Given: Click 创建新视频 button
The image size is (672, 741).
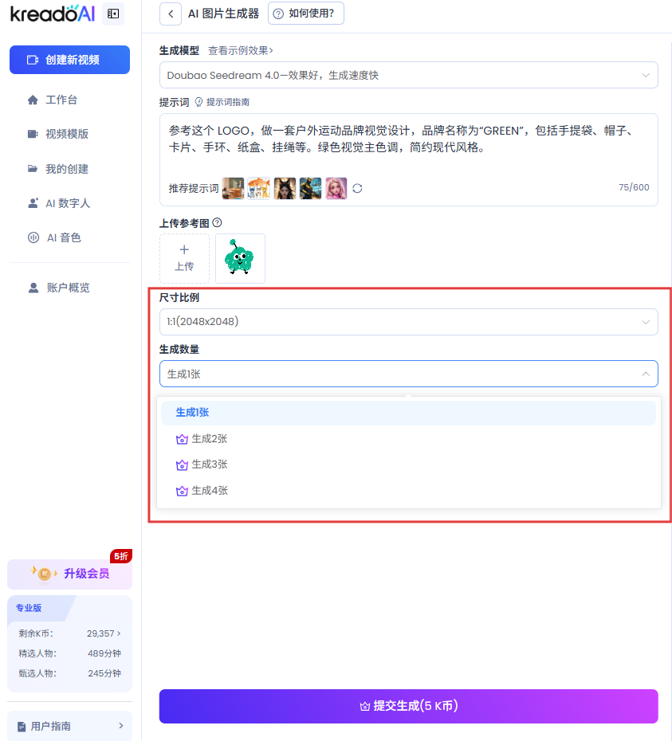Looking at the screenshot, I should (69, 60).
